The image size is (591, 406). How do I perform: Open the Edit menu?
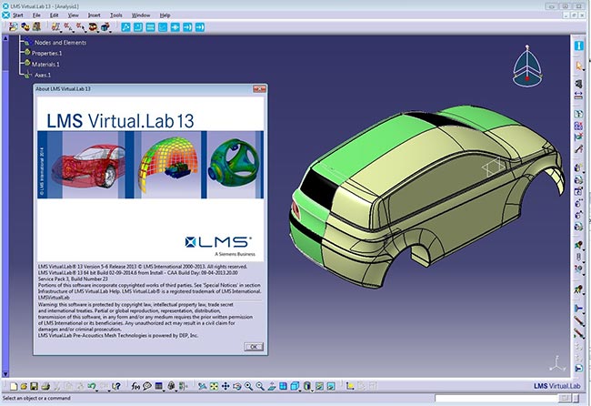click(x=55, y=15)
